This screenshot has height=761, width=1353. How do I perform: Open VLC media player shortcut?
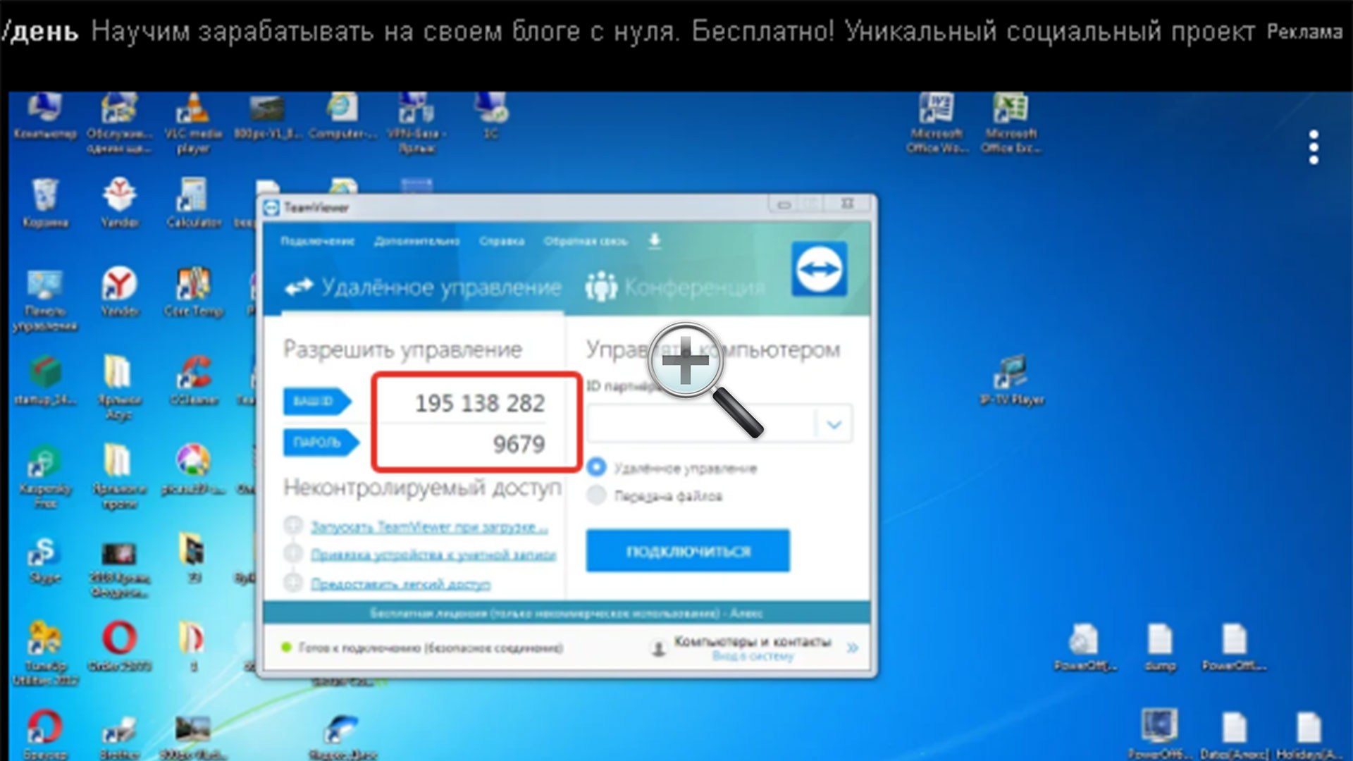[x=192, y=123]
